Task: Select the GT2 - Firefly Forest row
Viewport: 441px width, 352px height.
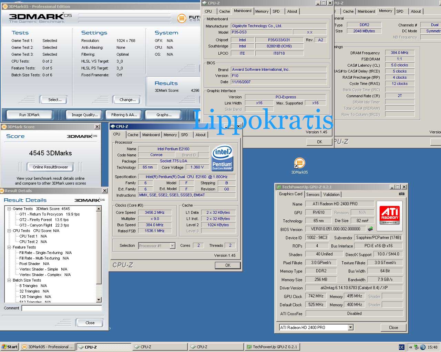Action: (x=44, y=220)
